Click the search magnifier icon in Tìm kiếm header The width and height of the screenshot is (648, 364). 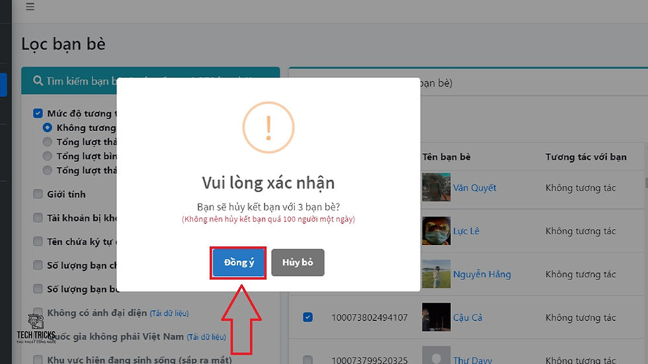(38, 81)
